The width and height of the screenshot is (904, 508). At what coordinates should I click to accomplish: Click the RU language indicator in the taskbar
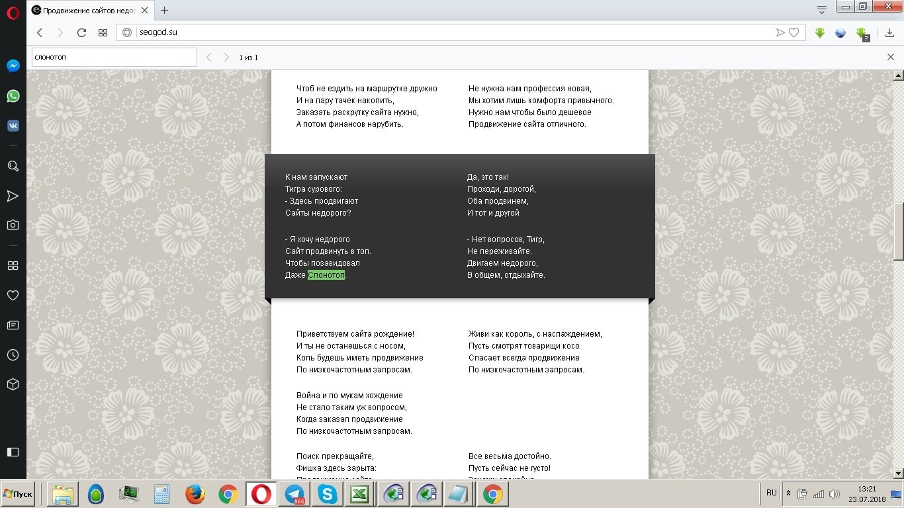pyautogui.click(x=771, y=493)
